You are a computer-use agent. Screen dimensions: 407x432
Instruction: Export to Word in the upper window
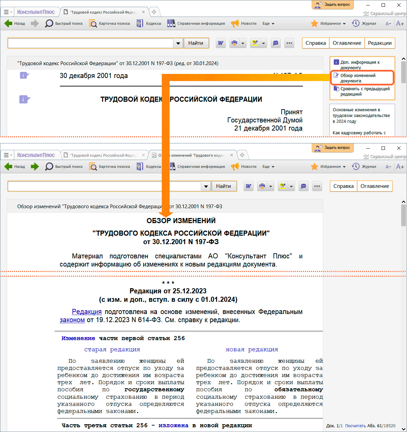click(x=221, y=43)
